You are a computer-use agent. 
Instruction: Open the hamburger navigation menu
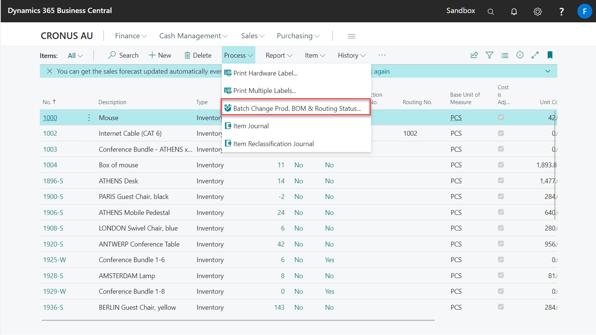(351, 36)
